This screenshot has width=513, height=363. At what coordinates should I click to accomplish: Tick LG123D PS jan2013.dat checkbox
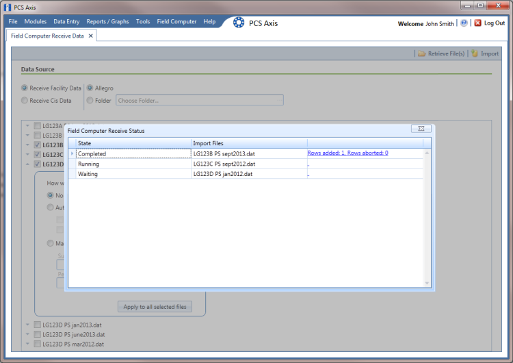[38, 325]
